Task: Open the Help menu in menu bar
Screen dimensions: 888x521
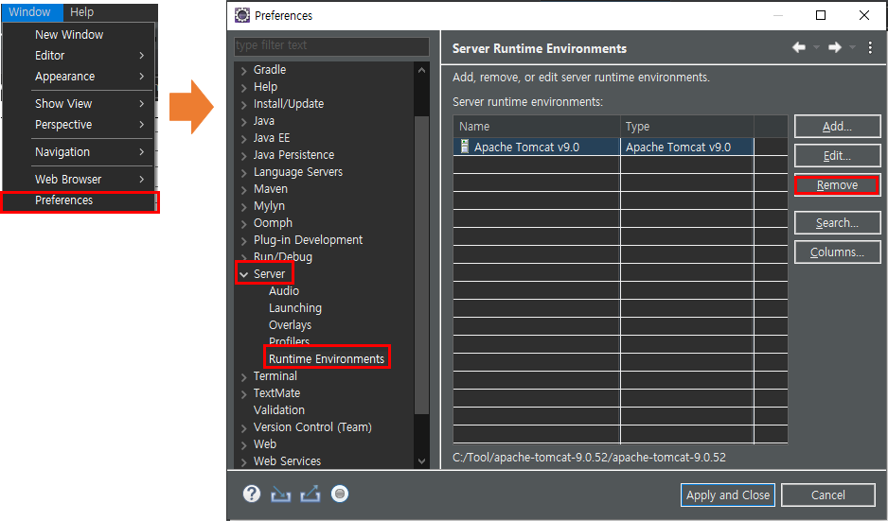Action: coord(82,12)
